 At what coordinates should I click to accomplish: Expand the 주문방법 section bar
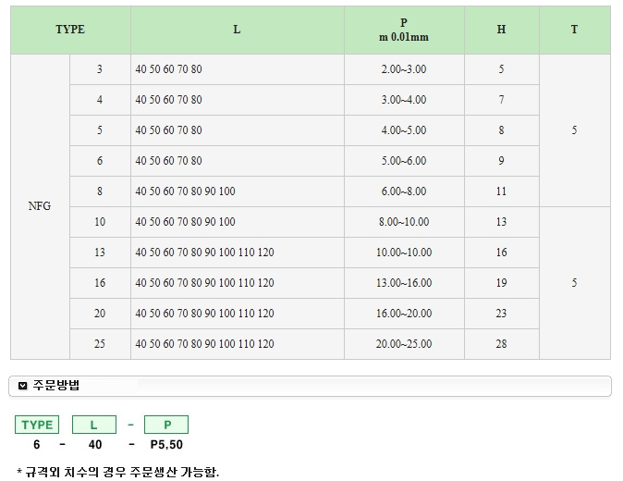coord(311,386)
